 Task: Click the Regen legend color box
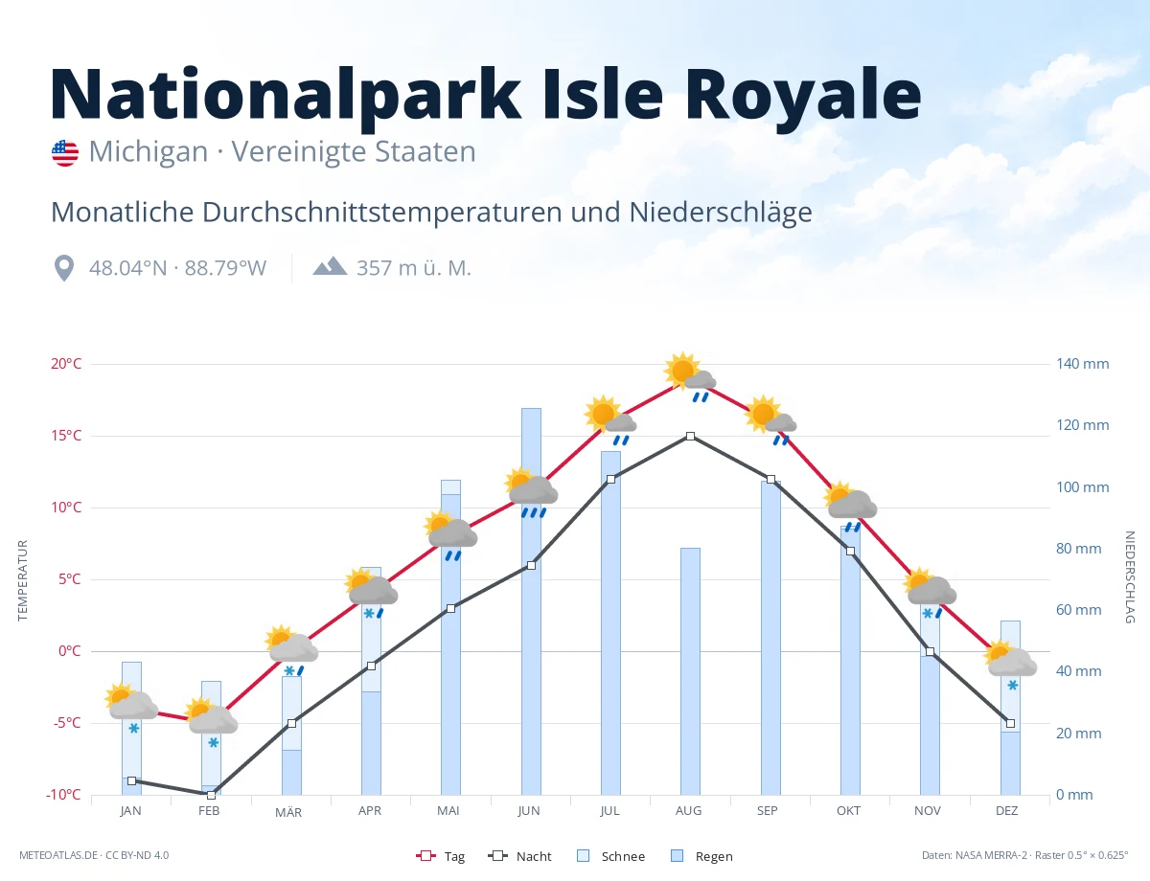(x=677, y=855)
